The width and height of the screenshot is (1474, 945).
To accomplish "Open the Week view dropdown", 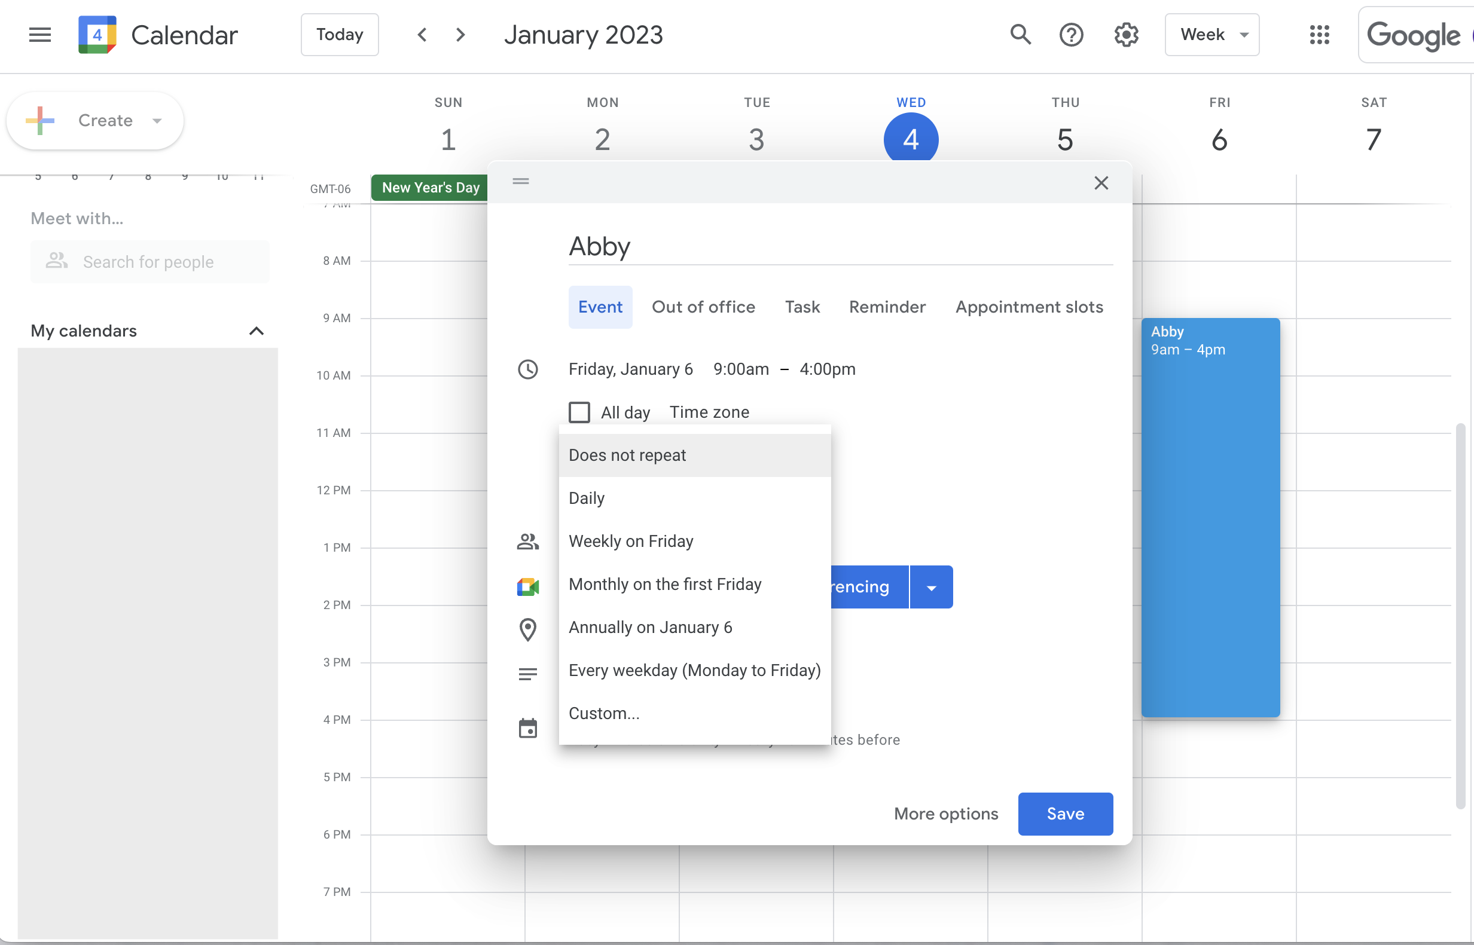I will 1211,35.
